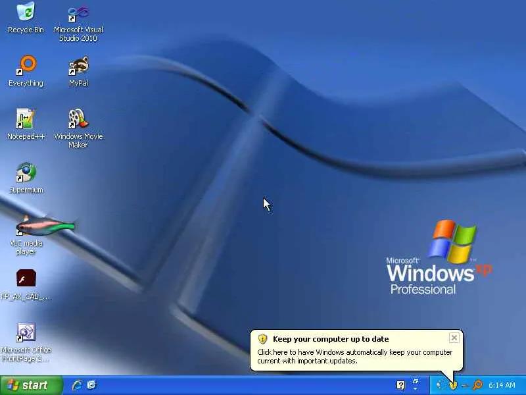Click the Windows Update shield tray icon

453,385
